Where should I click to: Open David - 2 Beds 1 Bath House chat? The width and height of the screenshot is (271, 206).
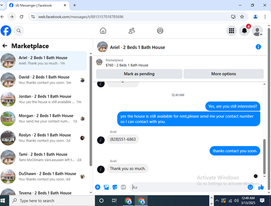(43, 80)
